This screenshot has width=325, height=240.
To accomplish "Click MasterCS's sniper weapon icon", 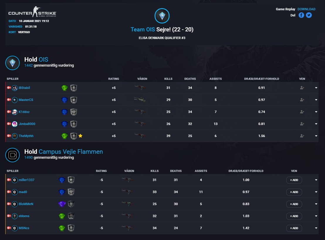I will [140, 100].
